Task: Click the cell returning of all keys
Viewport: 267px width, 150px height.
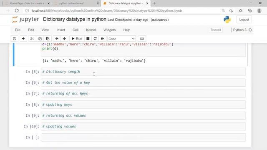Action: pyautogui.click(x=144, y=93)
